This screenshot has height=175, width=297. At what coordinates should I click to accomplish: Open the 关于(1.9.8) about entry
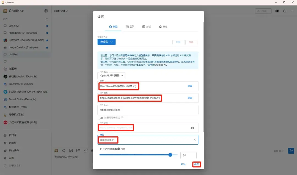26,166
